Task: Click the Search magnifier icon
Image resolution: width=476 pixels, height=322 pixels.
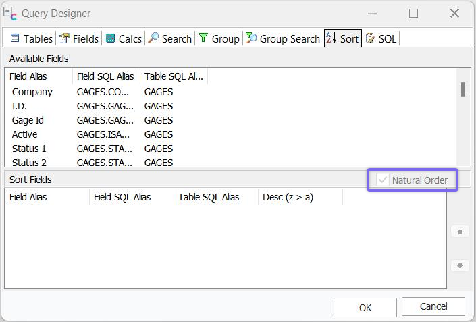Action: 154,38
